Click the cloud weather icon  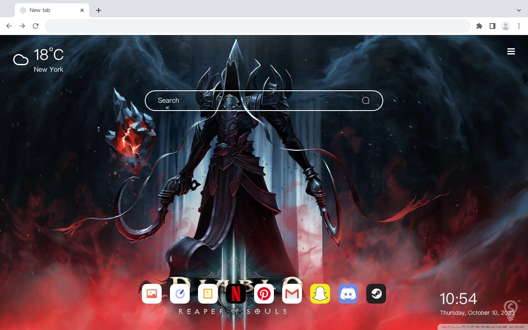21,60
